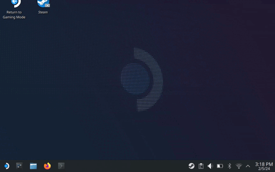
Task: Open the Bluetooth tray applet
Action: [x=230, y=166]
